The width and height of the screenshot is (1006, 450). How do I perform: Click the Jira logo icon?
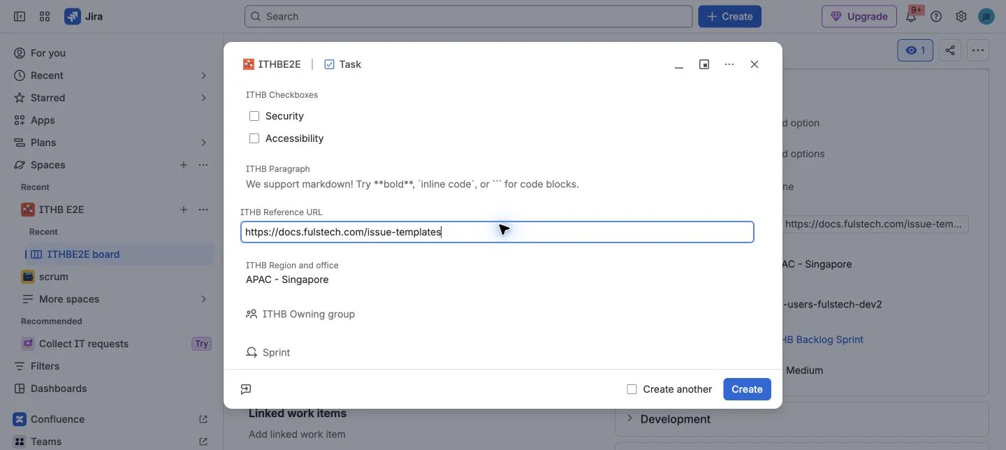[x=72, y=16]
